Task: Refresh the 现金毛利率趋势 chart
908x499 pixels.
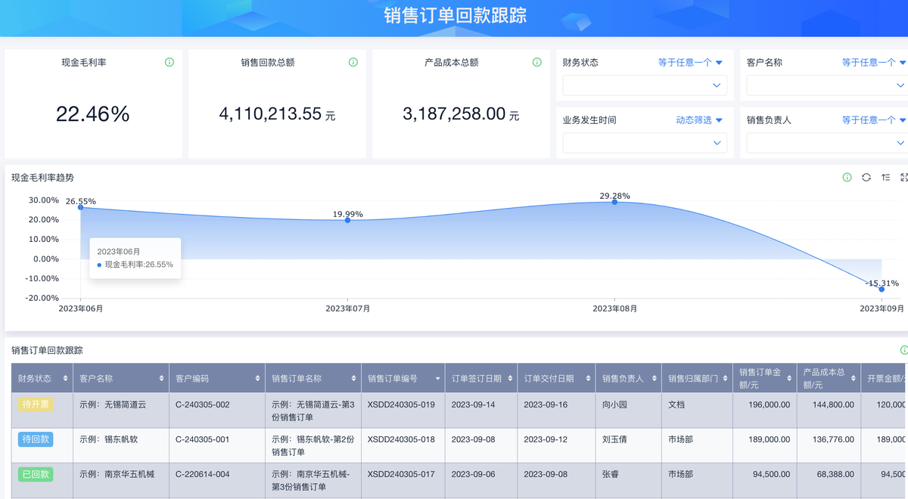Action: tap(866, 178)
